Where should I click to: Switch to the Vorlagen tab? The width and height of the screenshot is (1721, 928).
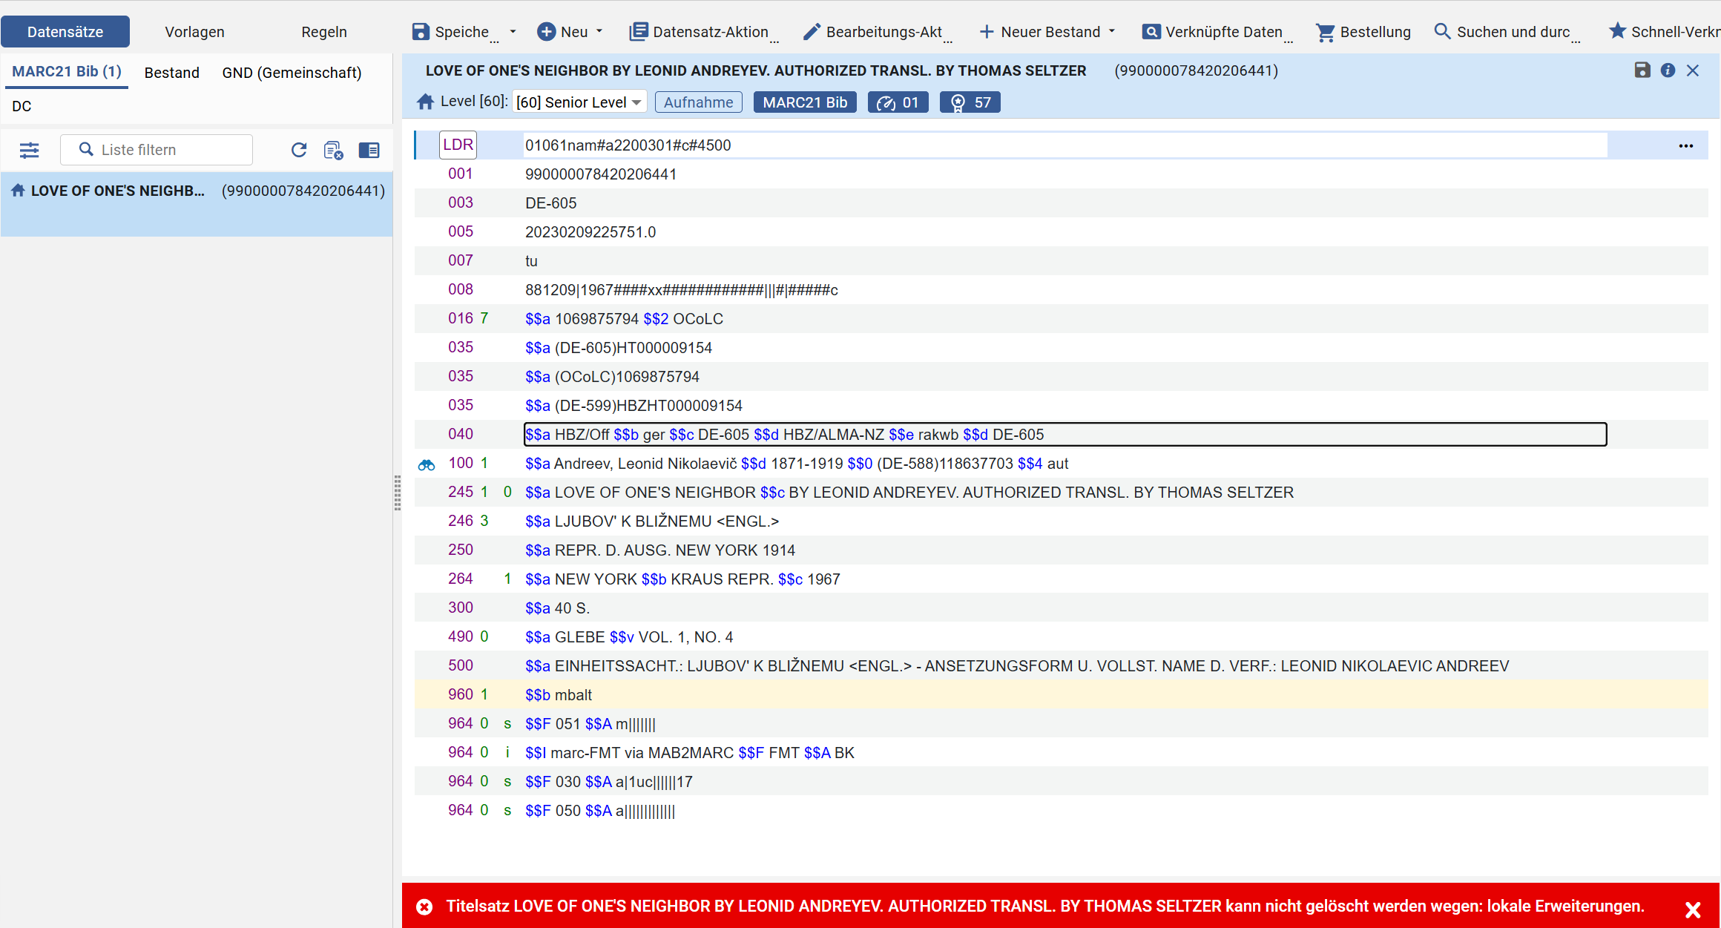194,32
